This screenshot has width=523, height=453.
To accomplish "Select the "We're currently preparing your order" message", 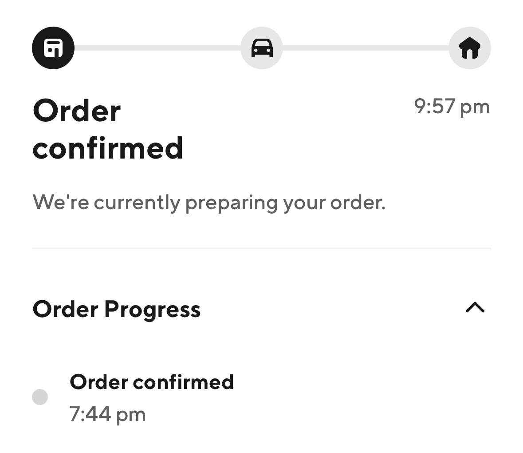I will 209,203.
